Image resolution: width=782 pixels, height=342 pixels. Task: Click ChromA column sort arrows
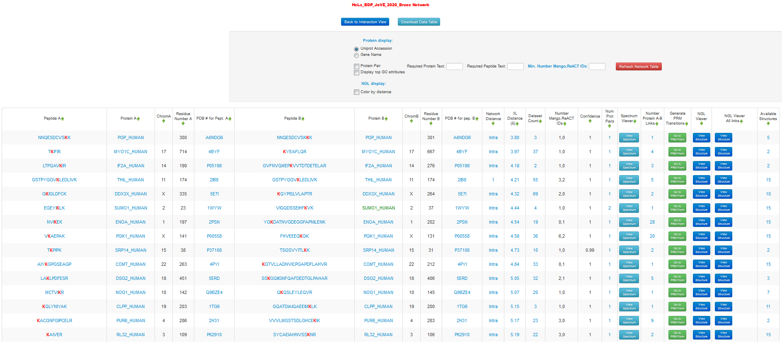(x=164, y=121)
